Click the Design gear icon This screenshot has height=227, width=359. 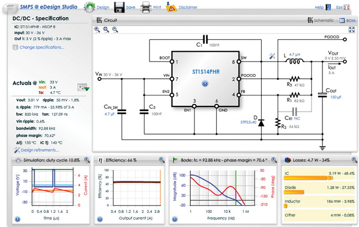point(89,7)
